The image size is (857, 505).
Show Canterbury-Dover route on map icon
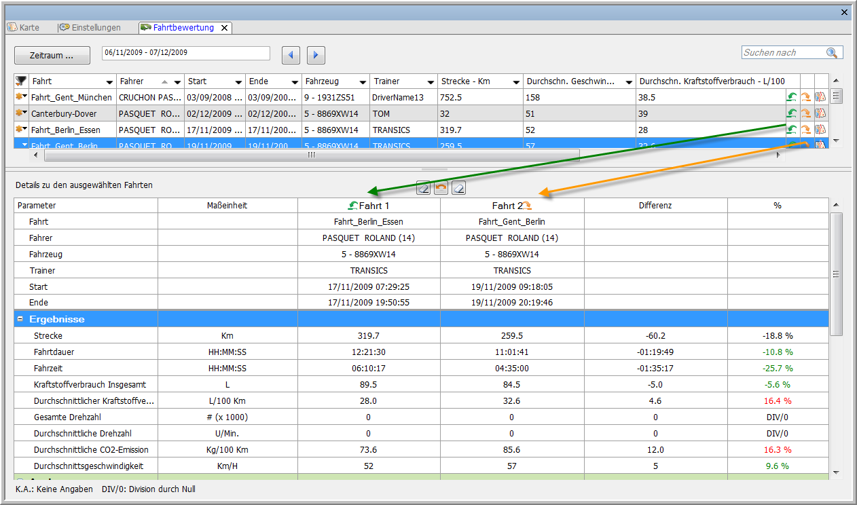pos(820,113)
